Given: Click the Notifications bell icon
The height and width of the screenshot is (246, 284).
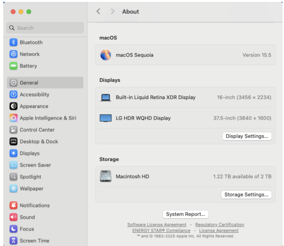Looking at the screenshot, I should [13, 205].
